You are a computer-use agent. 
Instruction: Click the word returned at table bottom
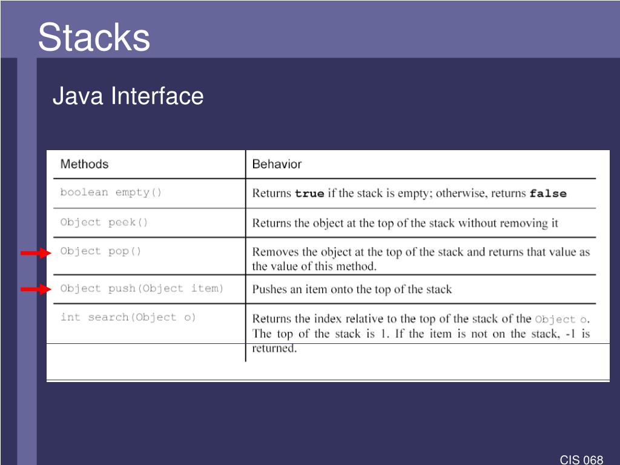pyautogui.click(x=274, y=348)
